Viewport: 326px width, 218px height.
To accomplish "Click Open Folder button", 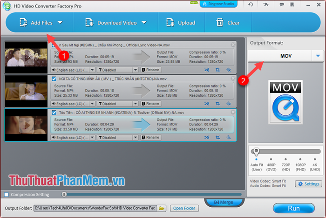I will pos(184,208).
